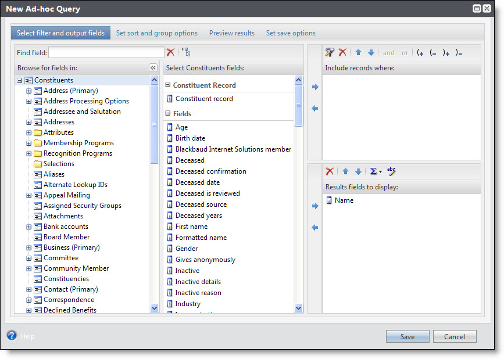Click the Save button

click(x=407, y=336)
